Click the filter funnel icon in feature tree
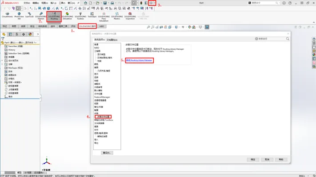 3,39
